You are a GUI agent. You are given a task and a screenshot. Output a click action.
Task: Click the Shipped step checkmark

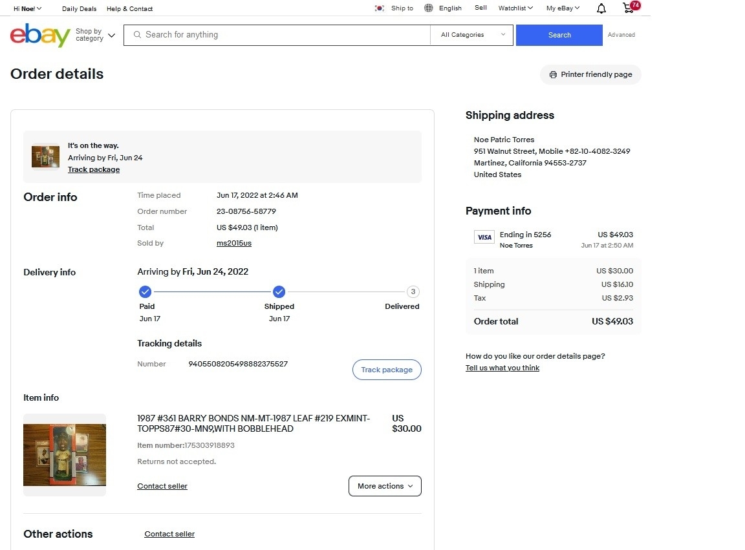[279, 291]
